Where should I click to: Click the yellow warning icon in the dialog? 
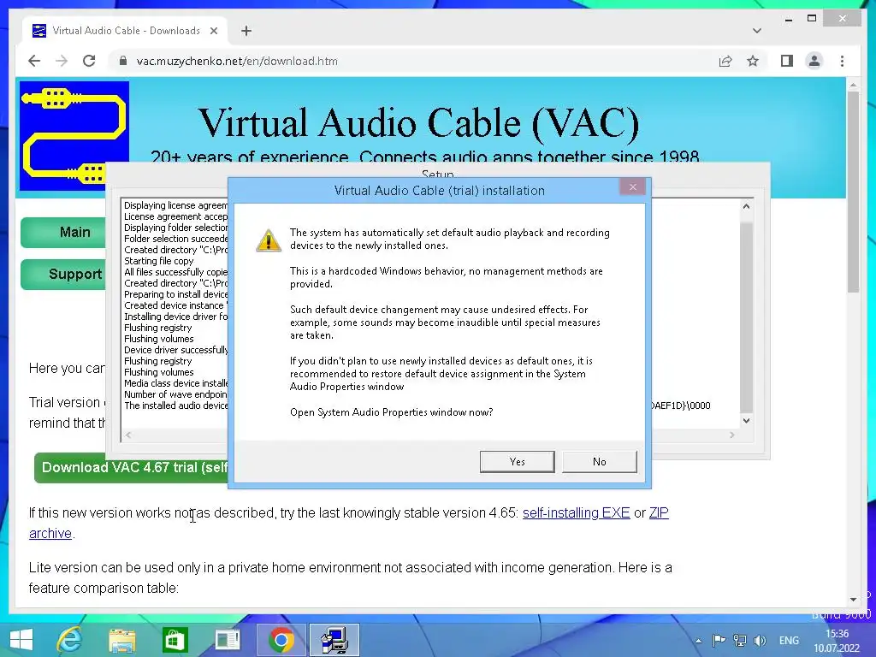(x=268, y=240)
